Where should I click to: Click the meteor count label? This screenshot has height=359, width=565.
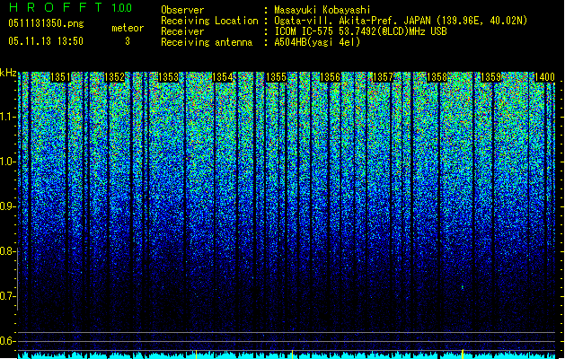tap(128, 28)
